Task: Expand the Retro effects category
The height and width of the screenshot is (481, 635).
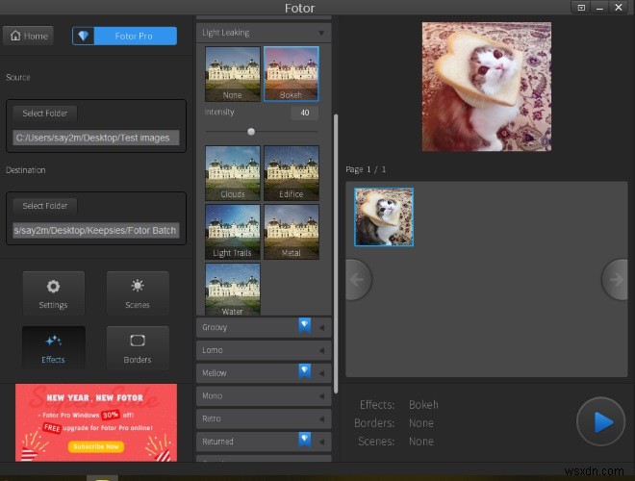Action: 264,418
